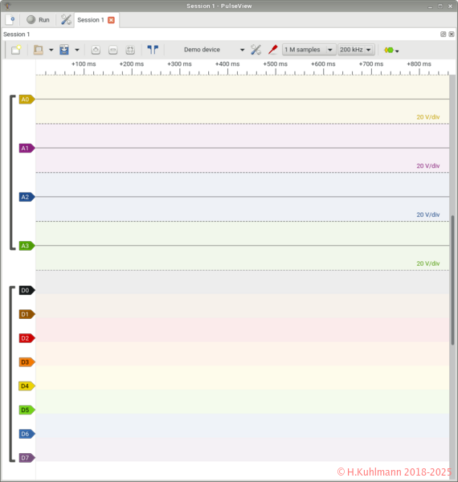
Task: Close the Session 1 tab with its red X
Action: point(111,20)
